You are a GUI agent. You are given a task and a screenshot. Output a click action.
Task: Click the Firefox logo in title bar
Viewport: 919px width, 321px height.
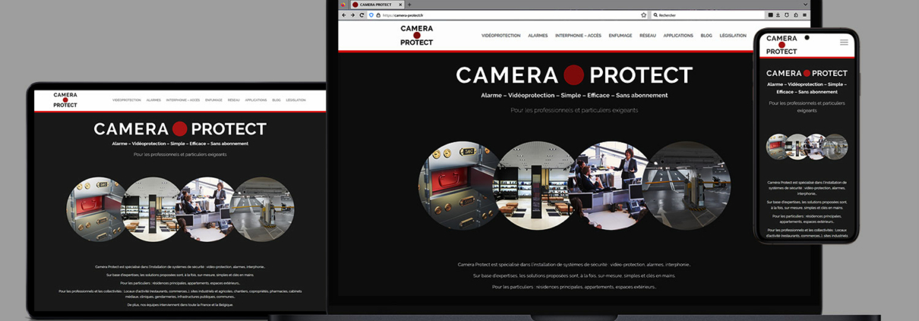[x=343, y=5]
